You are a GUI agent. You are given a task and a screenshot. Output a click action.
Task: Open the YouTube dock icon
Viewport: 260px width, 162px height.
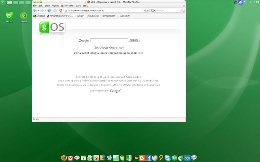(136, 158)
